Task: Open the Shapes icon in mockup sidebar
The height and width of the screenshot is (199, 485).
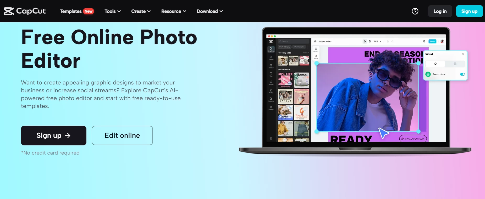Action: (271, 83)
